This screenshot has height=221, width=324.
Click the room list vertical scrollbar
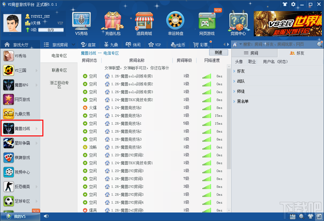tap(229, 119)
